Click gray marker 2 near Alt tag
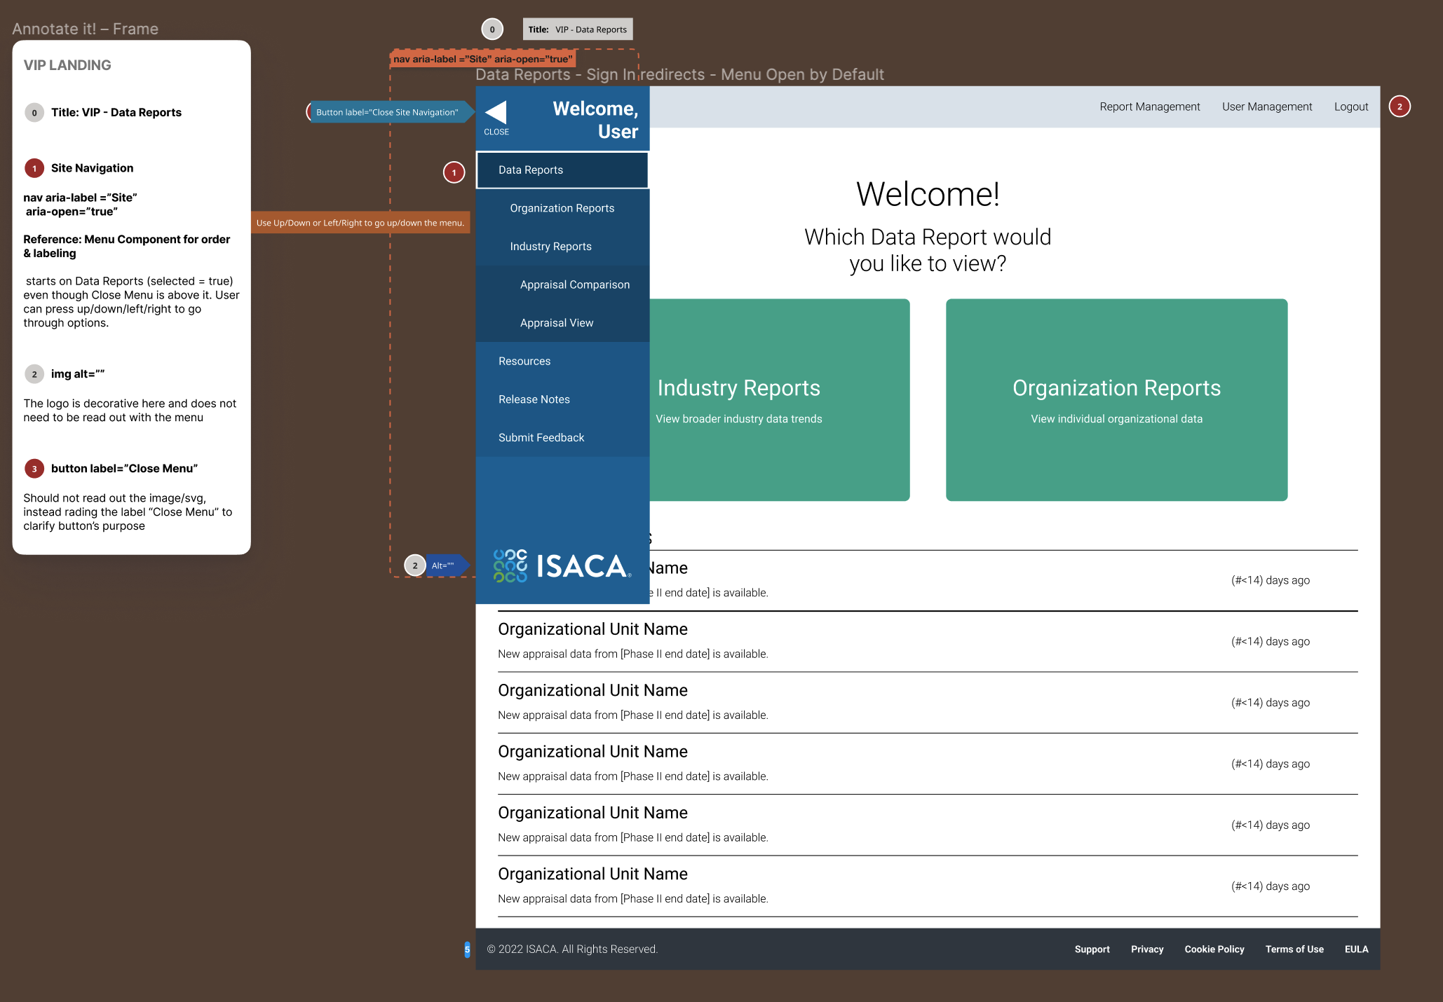Viewport: 1443px width, 1002px height. (415, 565)
